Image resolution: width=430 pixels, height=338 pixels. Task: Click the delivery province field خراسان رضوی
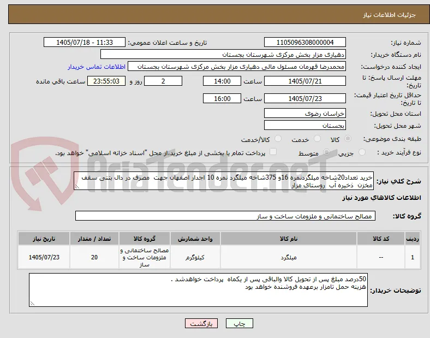(x=304, y=114)
